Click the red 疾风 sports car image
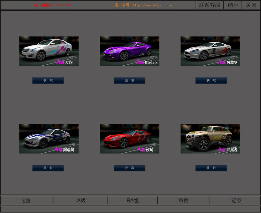The width and height of the screenshot is (261, 213). (129, 139)
